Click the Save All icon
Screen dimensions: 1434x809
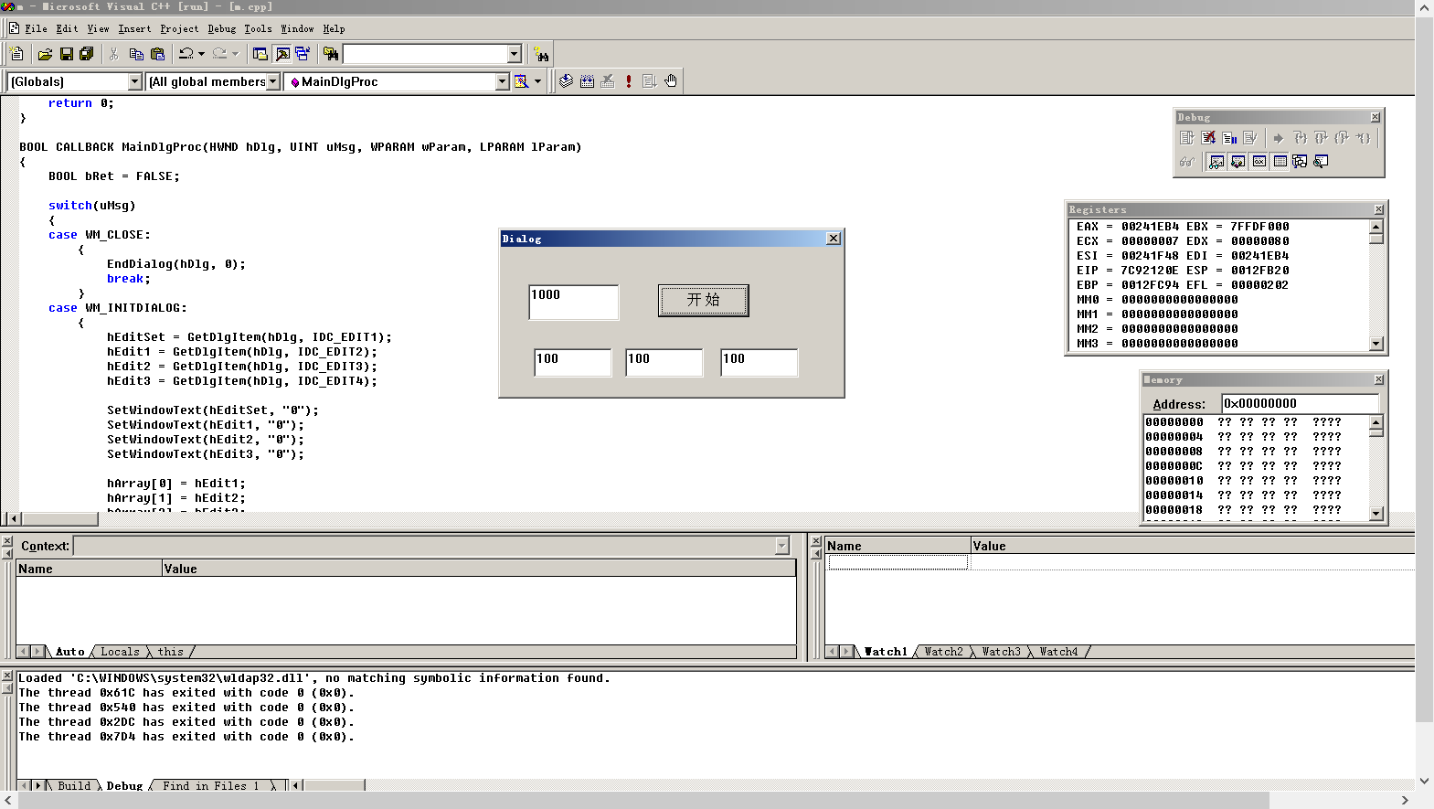pos(87,54)
